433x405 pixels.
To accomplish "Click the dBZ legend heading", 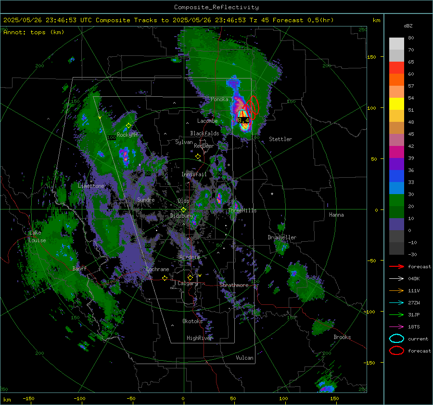I will point(408,26).
